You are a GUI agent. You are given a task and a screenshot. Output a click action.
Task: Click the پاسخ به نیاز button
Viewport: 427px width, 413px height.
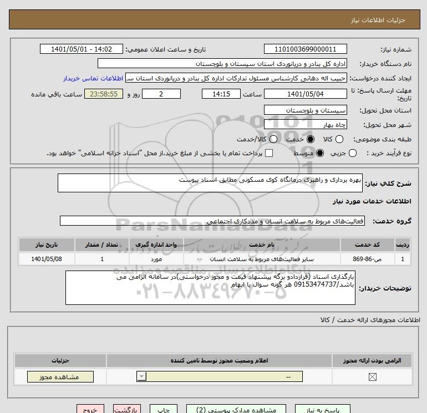click(x=323, y=409)
